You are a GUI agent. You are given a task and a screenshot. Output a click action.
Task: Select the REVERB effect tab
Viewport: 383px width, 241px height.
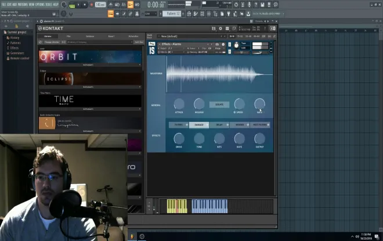pyautogui.click(x=240, y=125)
